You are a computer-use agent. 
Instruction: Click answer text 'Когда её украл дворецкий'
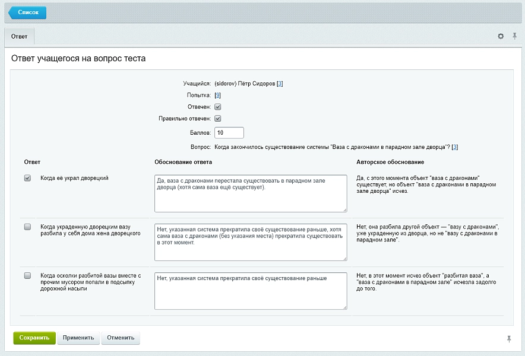(x=74, y=178)
